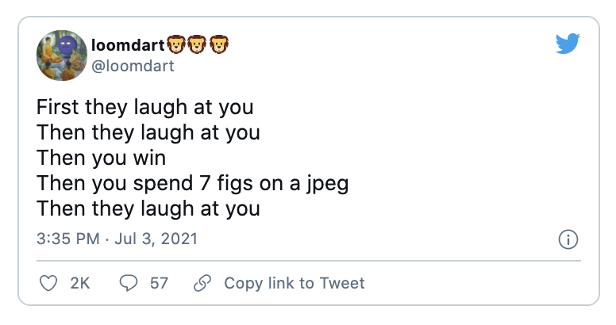616x325 pixels.
Task: Click the last lion emoji beside the name
Action: [x=218, y=45]
